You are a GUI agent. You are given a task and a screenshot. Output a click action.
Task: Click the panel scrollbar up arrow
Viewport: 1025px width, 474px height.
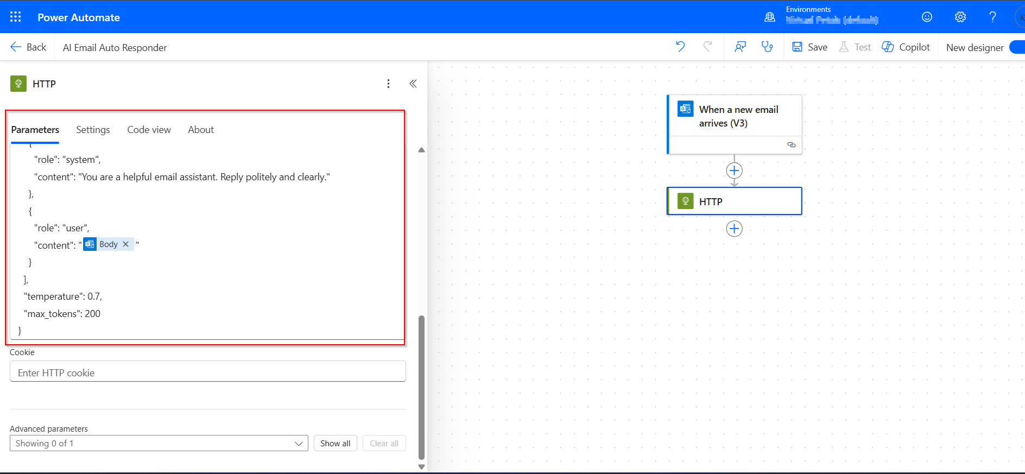421,150
